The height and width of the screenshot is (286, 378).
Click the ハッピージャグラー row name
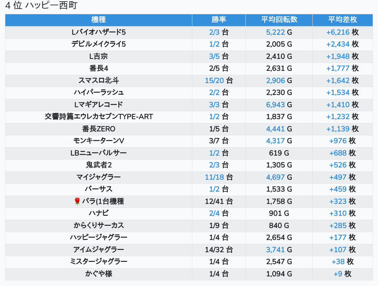98,237
